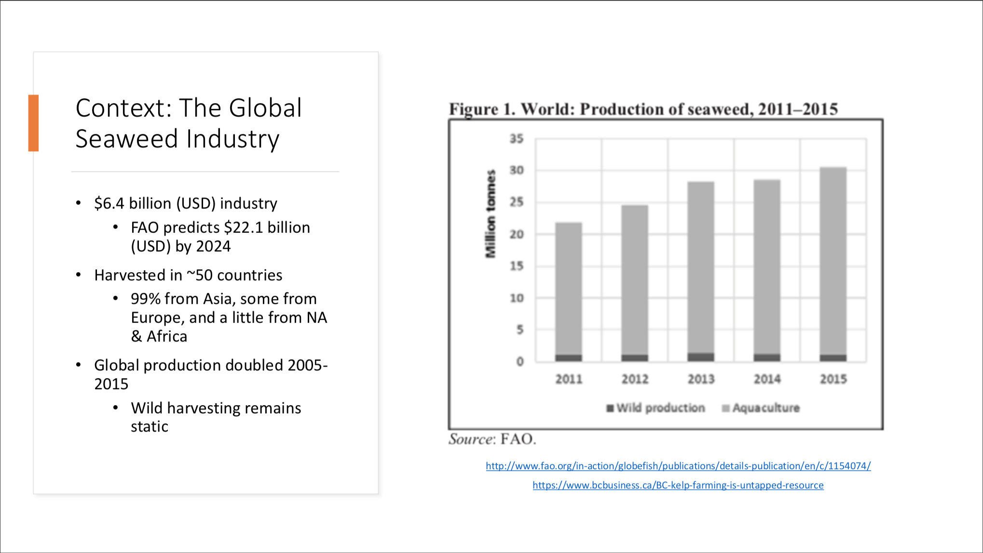
Task: Select the 2011 aquaculture bar
Action: click(568, 289)
